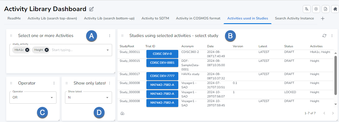The width and height of the screenshot is (339, 122).
Task: Click StudyRoot column header
Action: 127,46
